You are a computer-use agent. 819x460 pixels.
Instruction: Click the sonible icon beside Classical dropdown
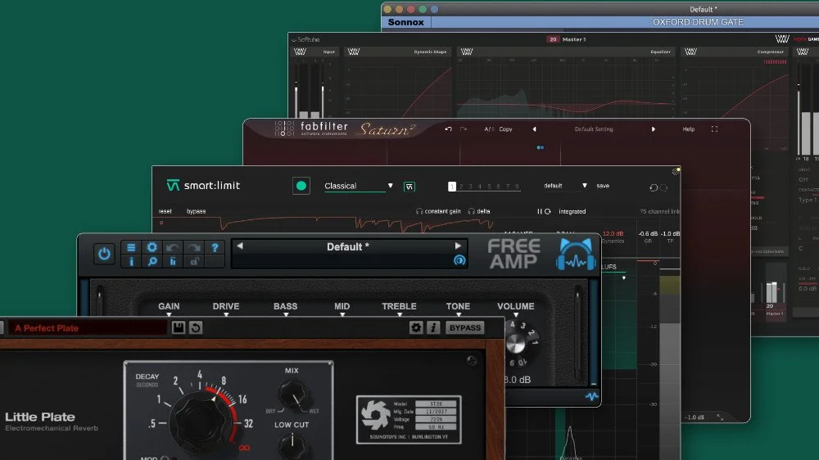tap(409, 187)
